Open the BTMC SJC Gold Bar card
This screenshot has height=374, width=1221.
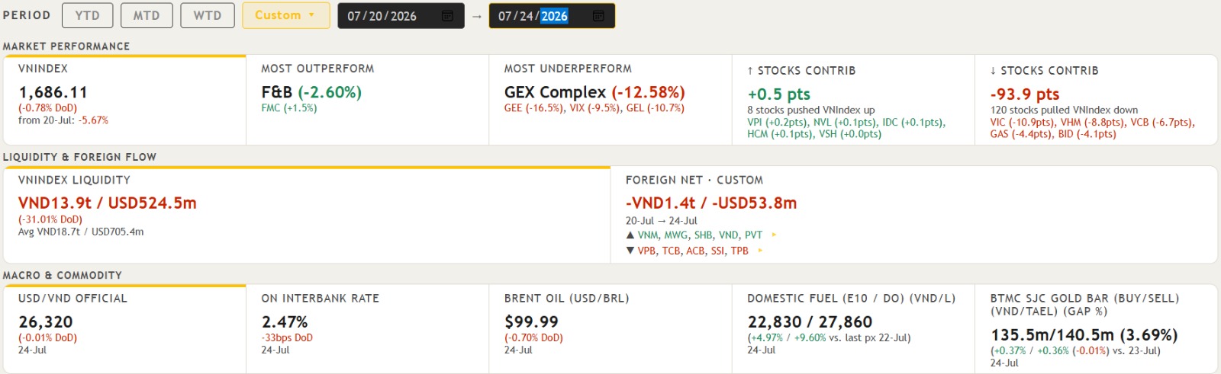(1096, 329)
